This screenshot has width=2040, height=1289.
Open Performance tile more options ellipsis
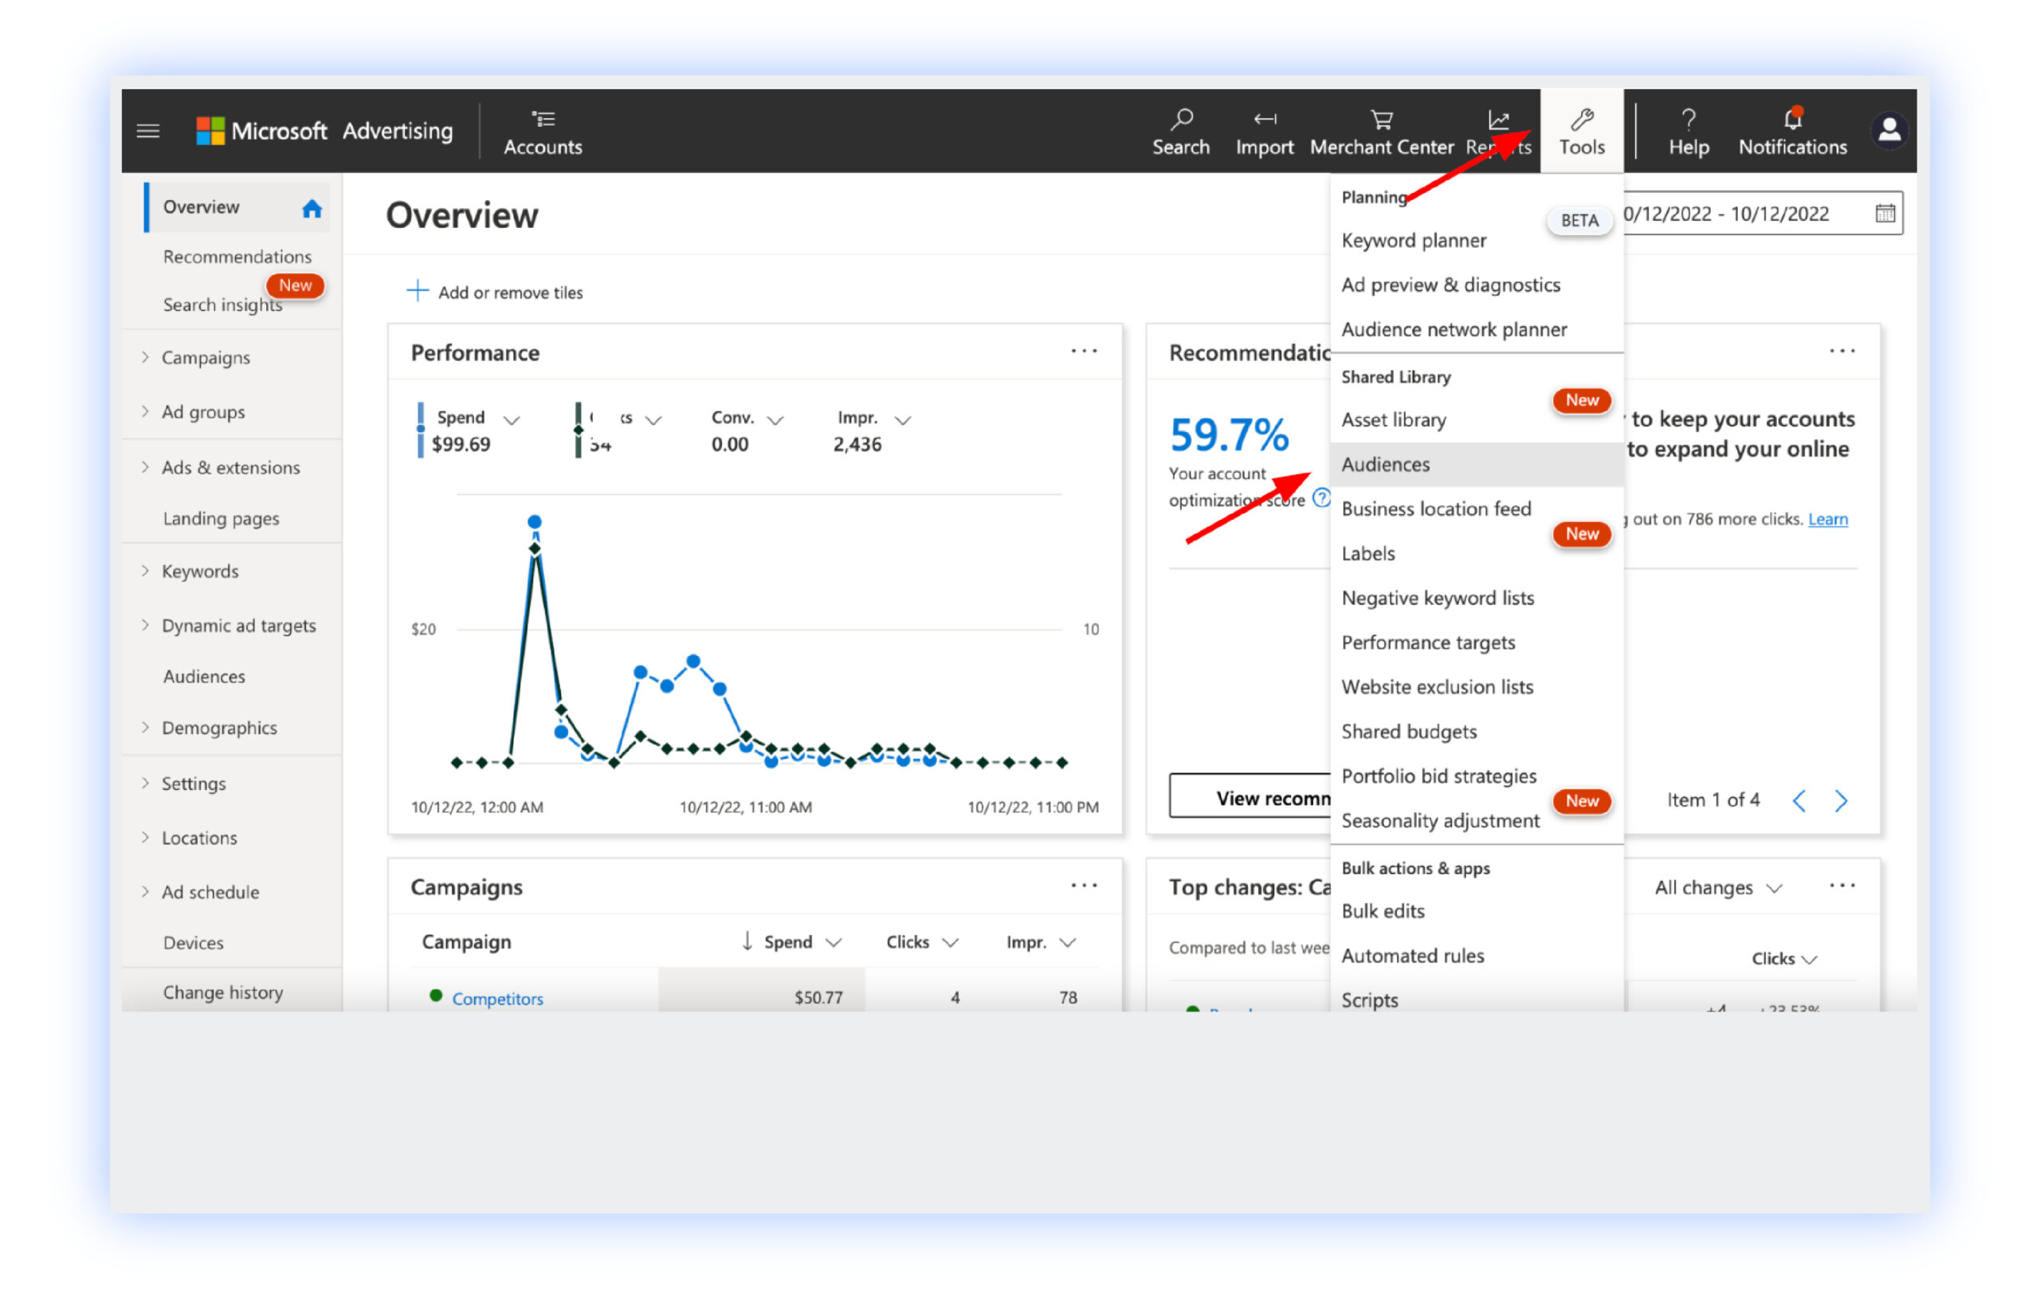[x=1085, y=351]
